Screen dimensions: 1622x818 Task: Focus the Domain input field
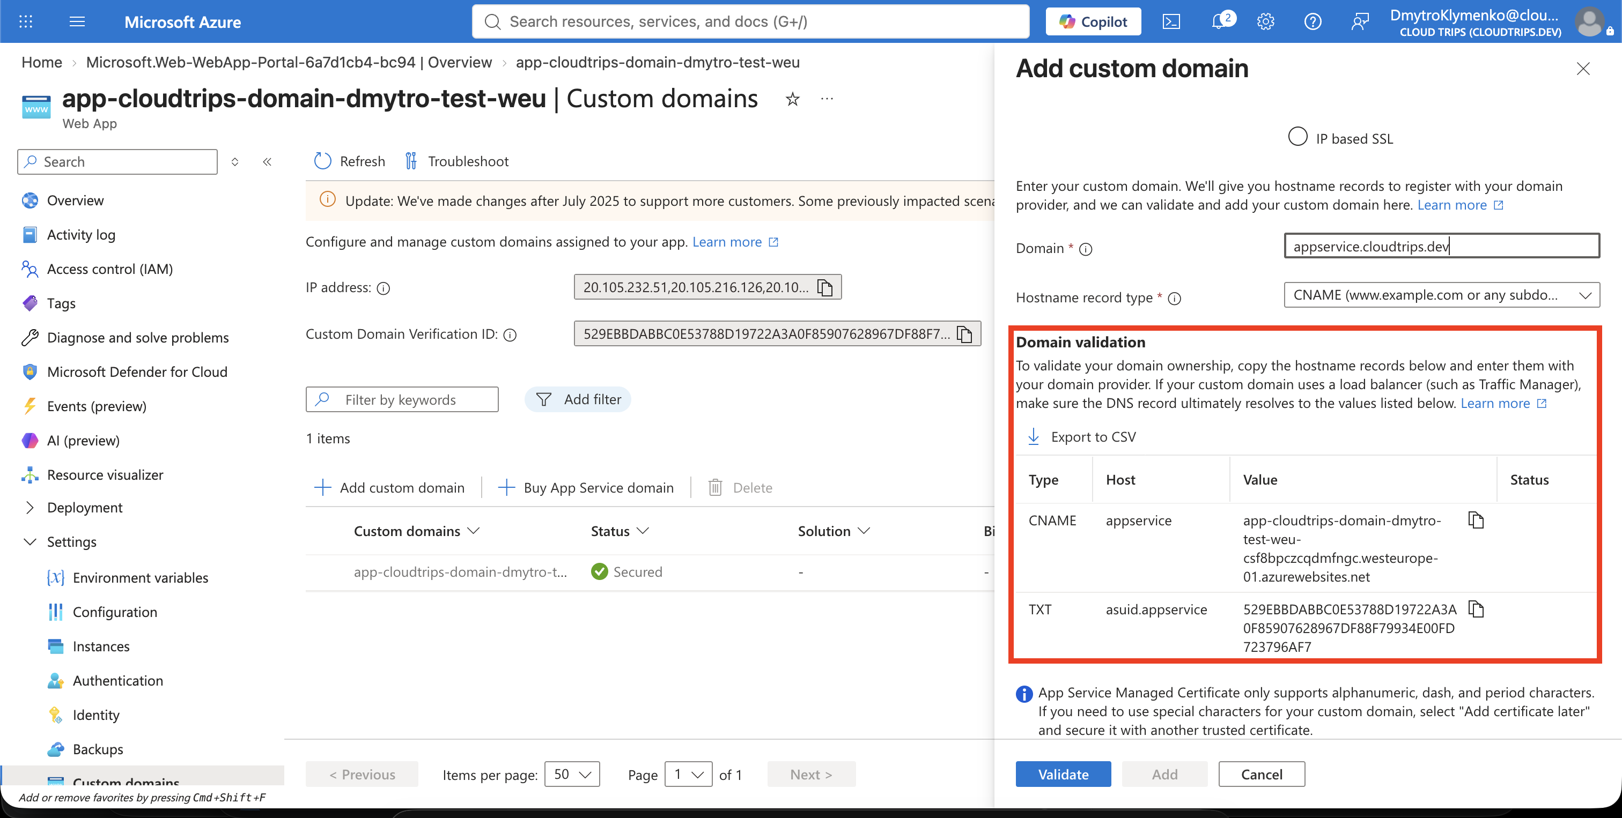tap(1442, 246)
